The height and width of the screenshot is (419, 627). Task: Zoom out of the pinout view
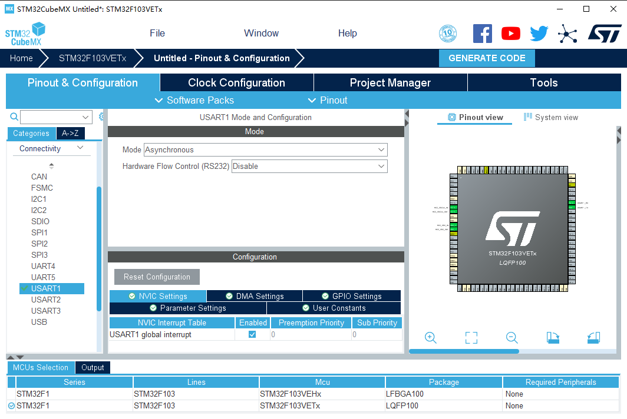(x=512, y=338)
